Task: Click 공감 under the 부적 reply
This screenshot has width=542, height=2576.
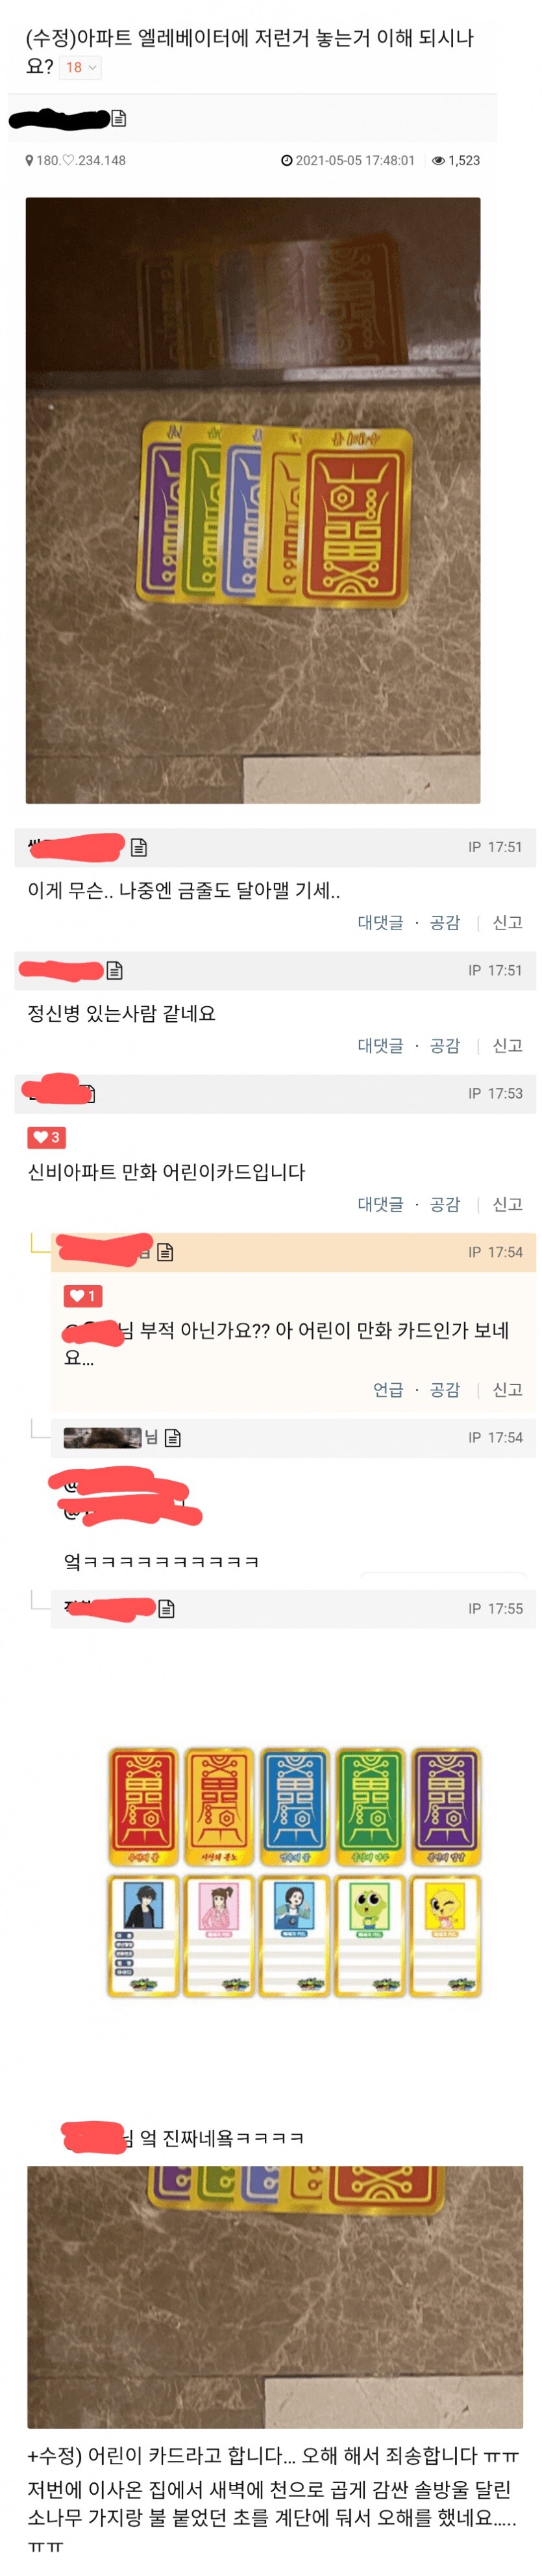Action: [445, 1389]
